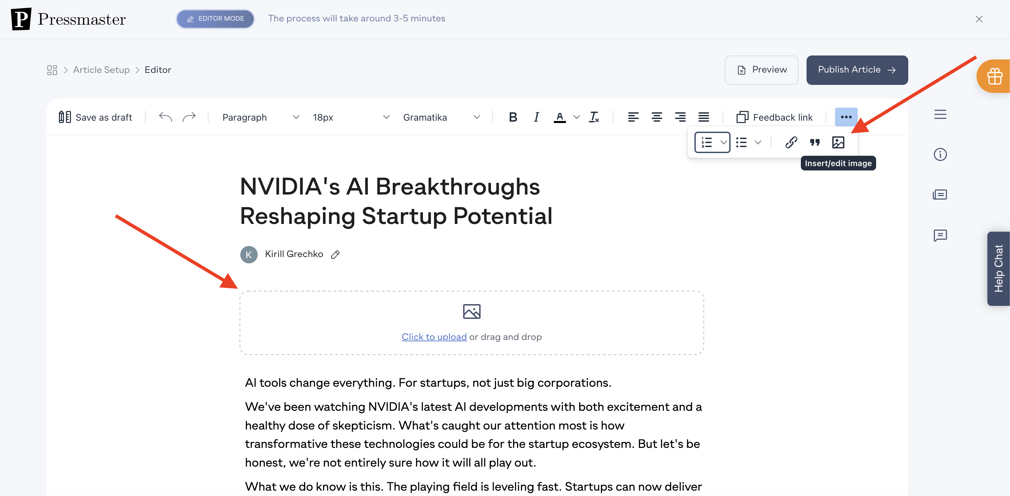
Task: Click the Click to upload link
Action: pyautogui.click(x=434, y=337)
